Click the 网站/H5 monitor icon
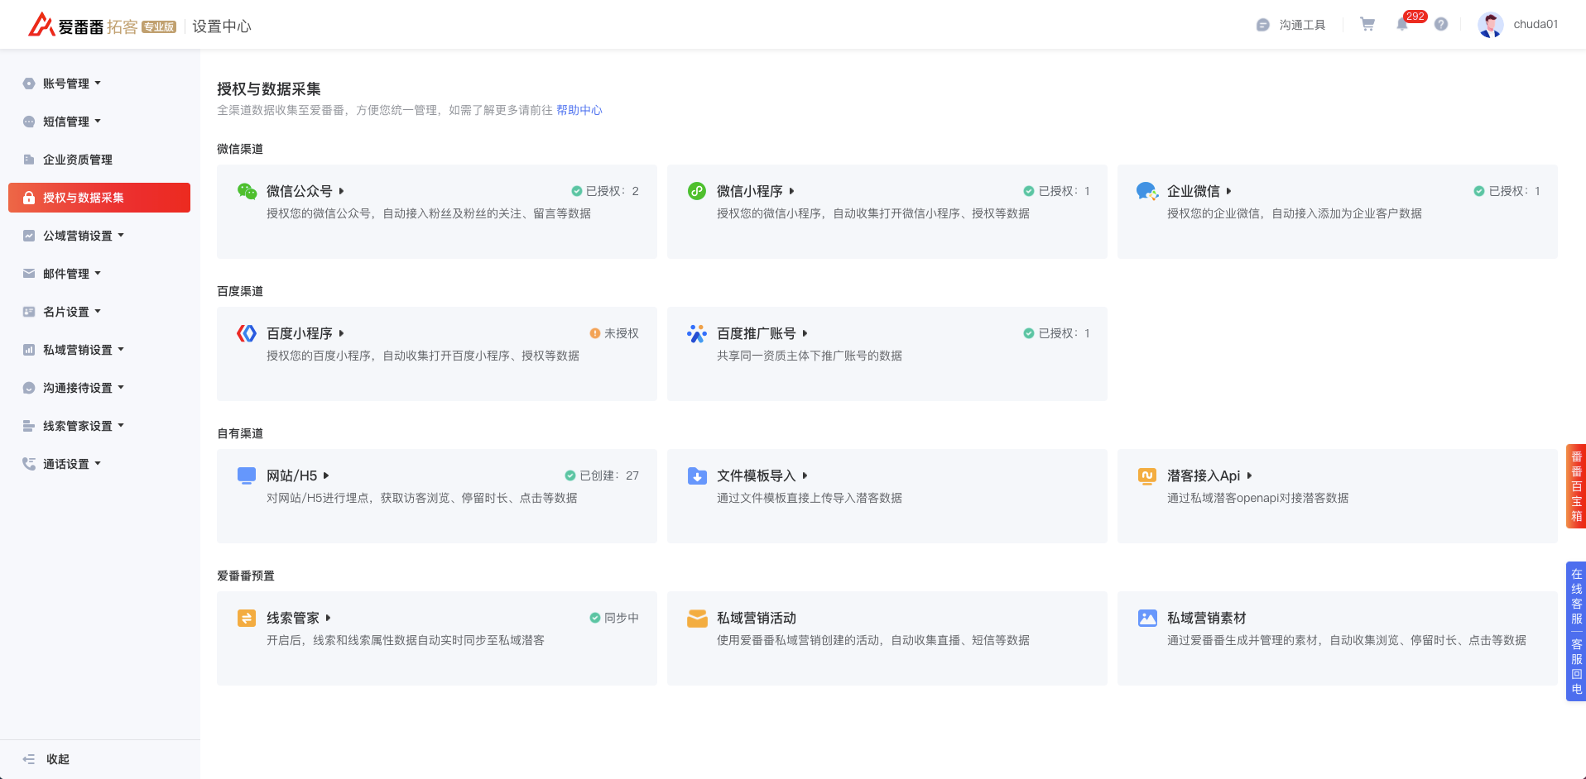1586x779 pixels. tap(247, 476)
